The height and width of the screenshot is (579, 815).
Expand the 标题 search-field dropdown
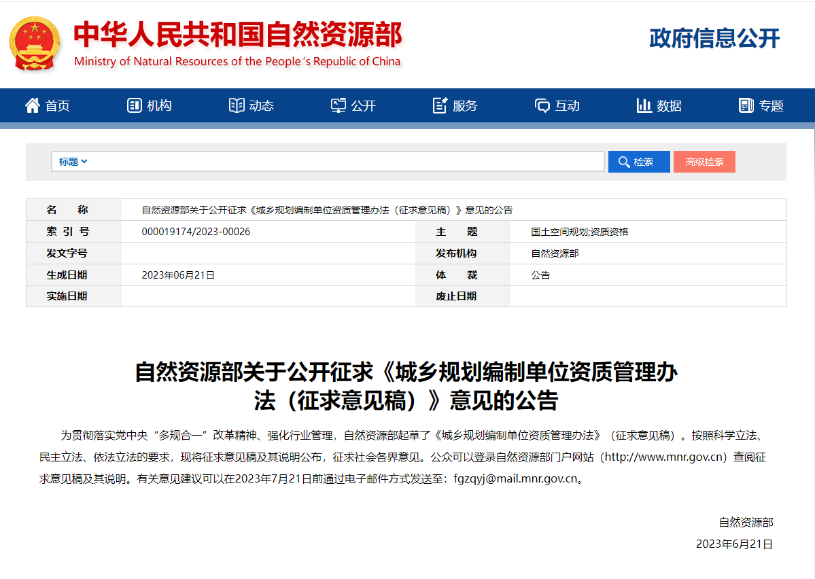(73, 162)
